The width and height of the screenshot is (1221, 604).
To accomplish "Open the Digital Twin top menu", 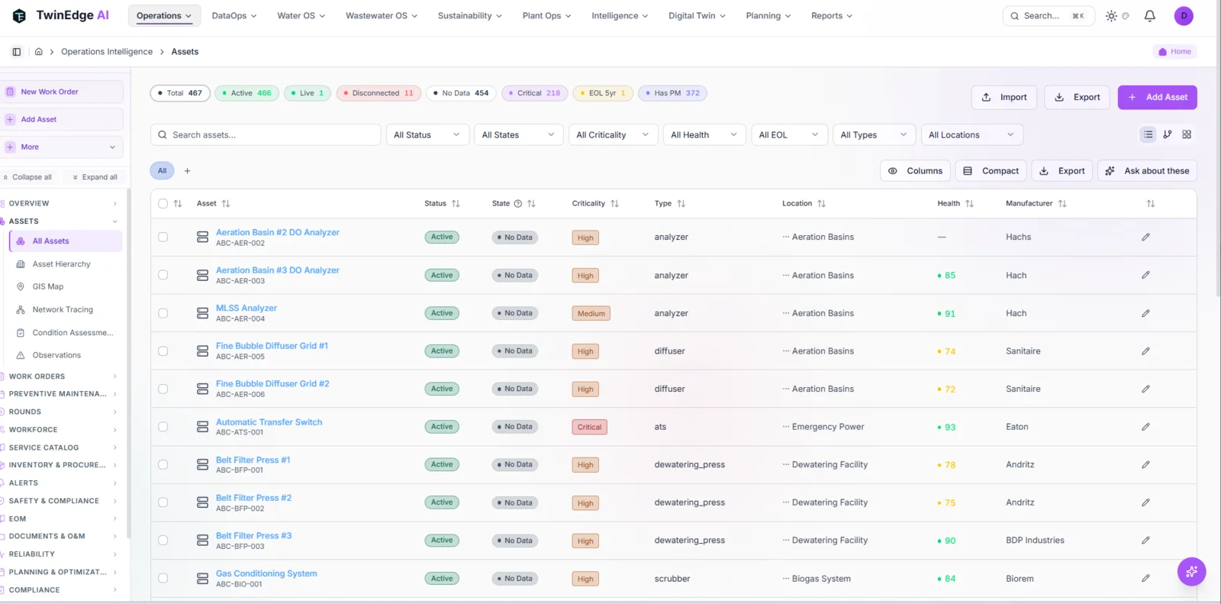I will [x=697, y=15].
